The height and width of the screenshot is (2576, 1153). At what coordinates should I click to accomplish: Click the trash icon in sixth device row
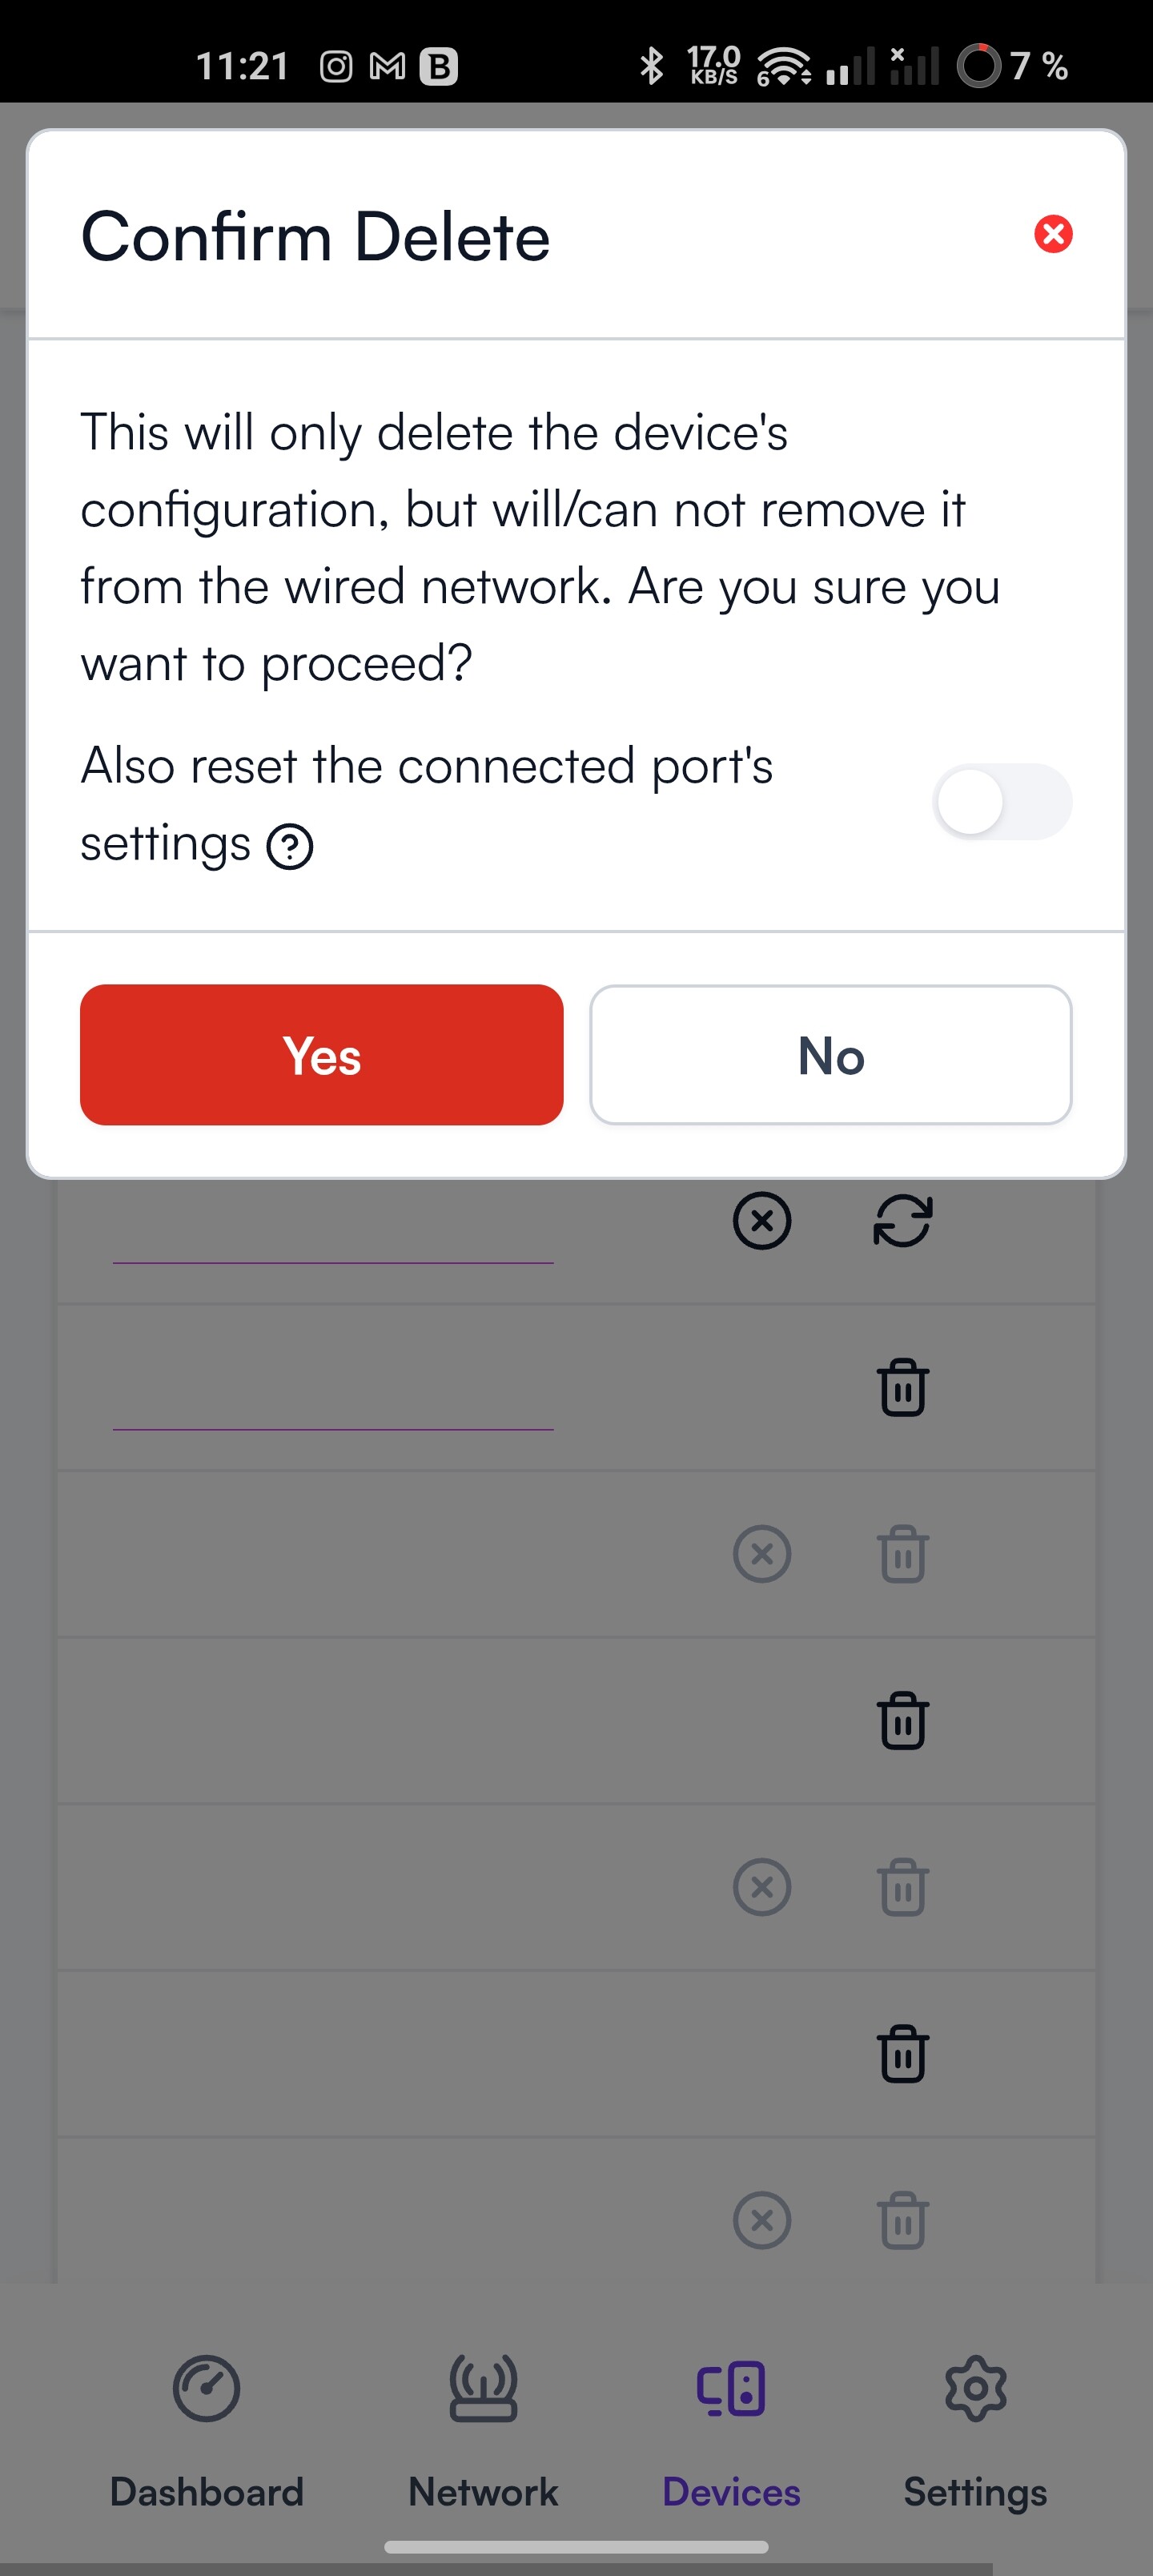903,2054
